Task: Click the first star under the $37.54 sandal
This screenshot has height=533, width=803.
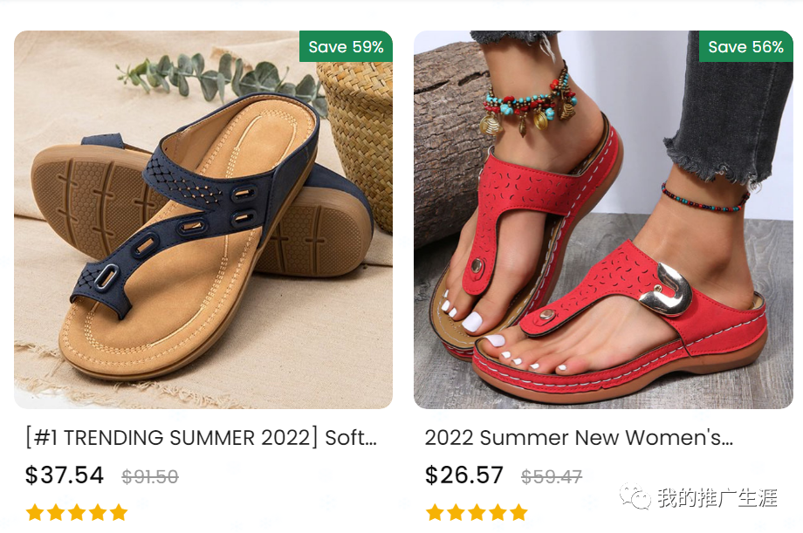Action: point(35,512)
